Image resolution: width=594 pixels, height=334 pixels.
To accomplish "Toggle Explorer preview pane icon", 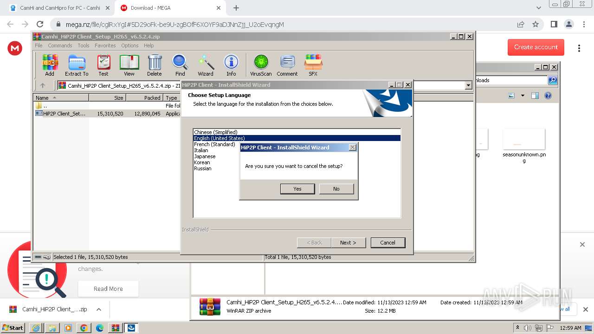I will coord(535,96).
